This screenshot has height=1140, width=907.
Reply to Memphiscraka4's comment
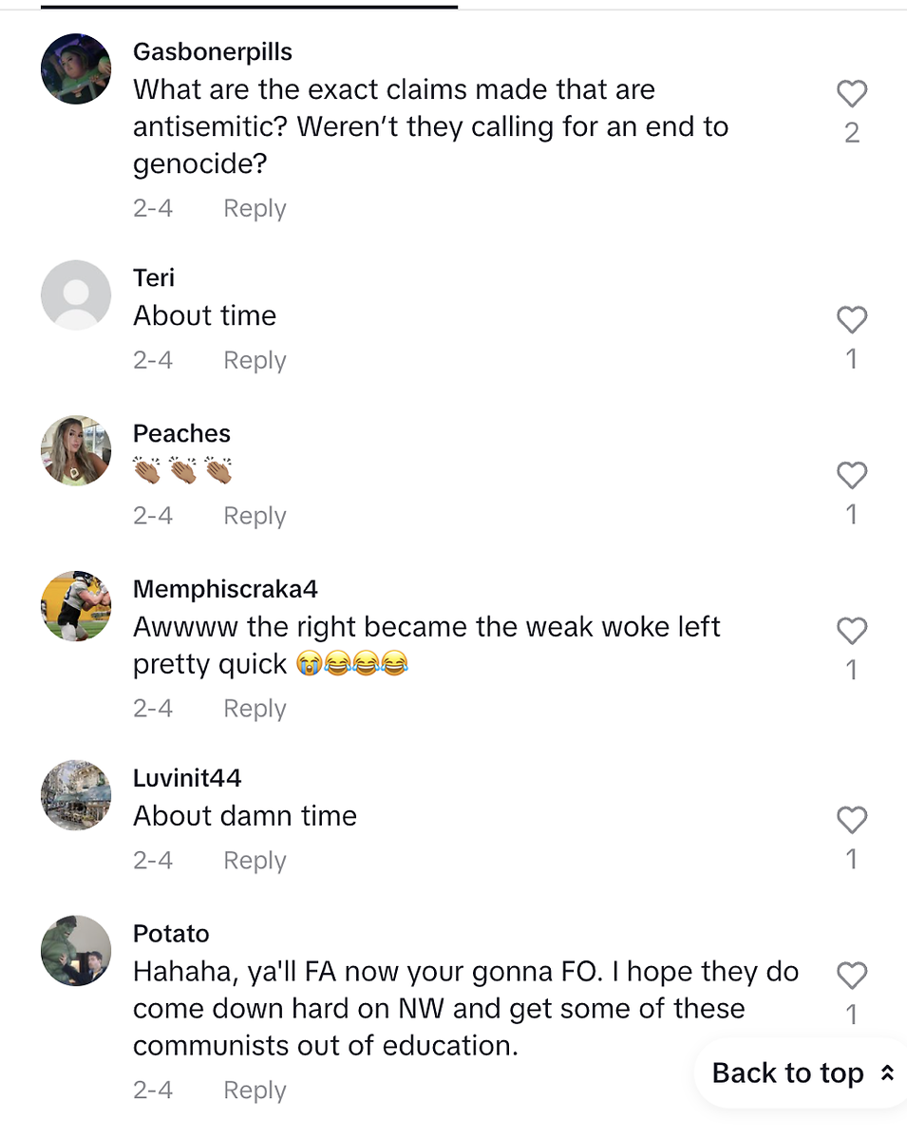255,709
